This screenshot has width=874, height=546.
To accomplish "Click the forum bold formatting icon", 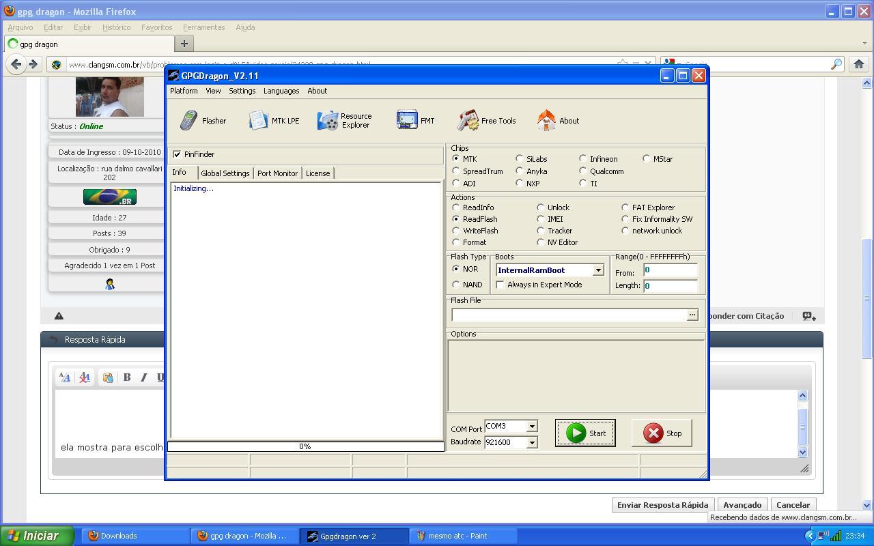I will (x=127, y=377).
